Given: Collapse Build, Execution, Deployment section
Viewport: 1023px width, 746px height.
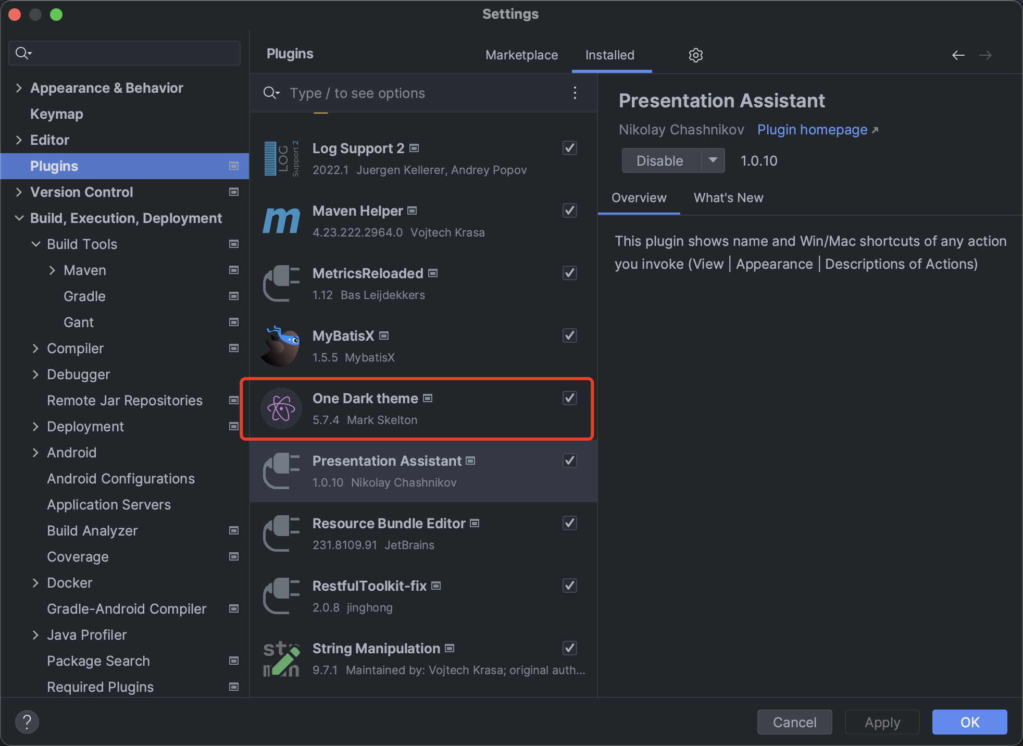Looking at the screenshot, I should click(19, 218).
